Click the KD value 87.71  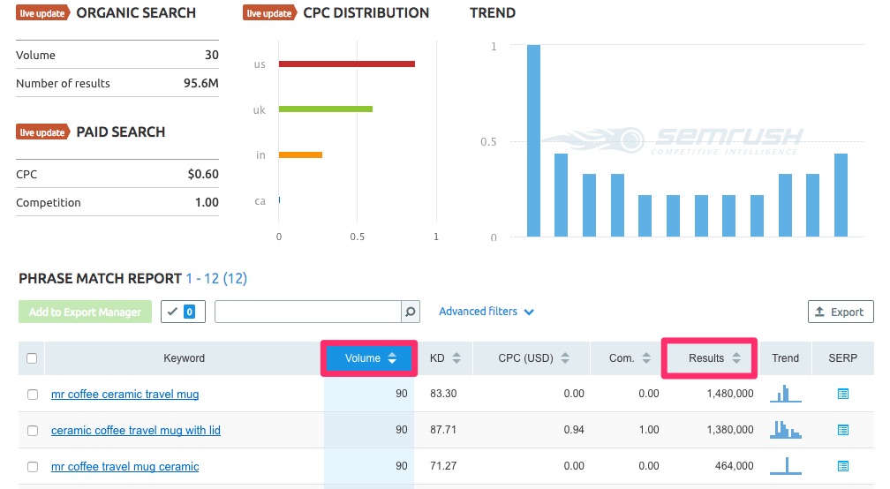[443, 430]
